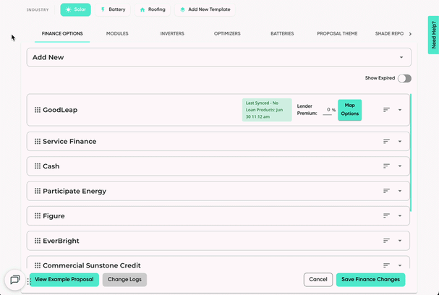Viewport: 439px width, 295px height.
Task: Open the Batteries tab
Action: (x=282, y=33)
